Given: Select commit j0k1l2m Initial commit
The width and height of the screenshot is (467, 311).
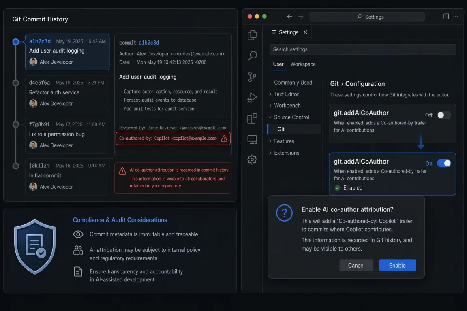Looking at the screenshot, I should tap(67, 177).
